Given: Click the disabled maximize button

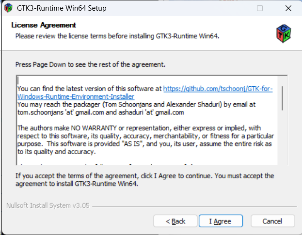Looking at the screenshot, I should [260, 8].
